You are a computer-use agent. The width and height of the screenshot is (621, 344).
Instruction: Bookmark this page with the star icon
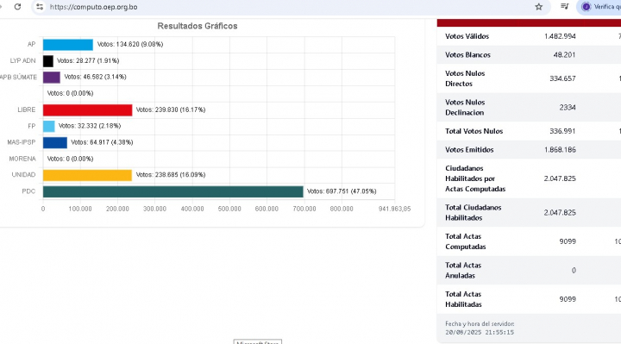click(538, 7)
